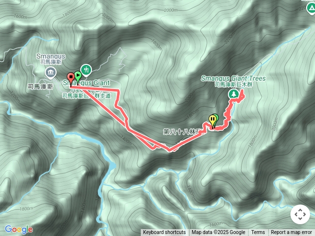Select the Smangus museum landmark icon

(x=51, y=72)
